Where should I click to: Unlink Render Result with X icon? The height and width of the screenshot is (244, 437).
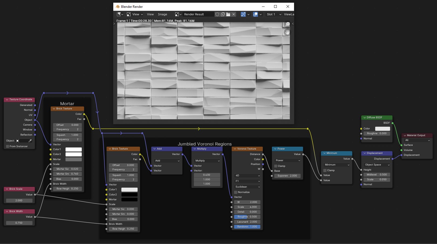(234, 14)
